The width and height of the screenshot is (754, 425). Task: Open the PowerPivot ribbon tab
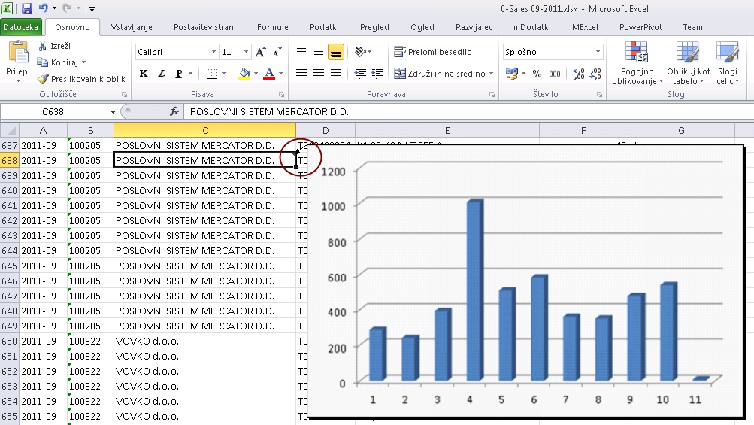[x=640, y=27]
